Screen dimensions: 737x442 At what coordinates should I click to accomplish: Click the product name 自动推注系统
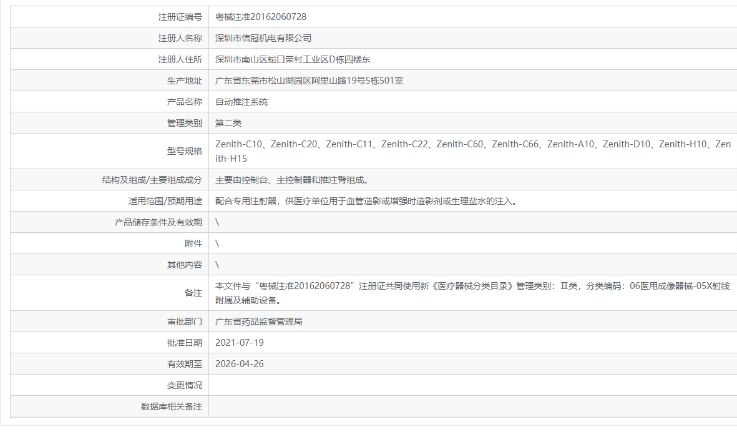pyautogui.click(x=240, y=101)
